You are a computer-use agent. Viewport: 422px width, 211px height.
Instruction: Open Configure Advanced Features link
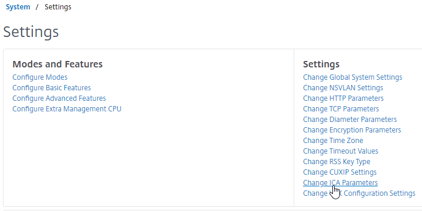[x=59, y=98]
